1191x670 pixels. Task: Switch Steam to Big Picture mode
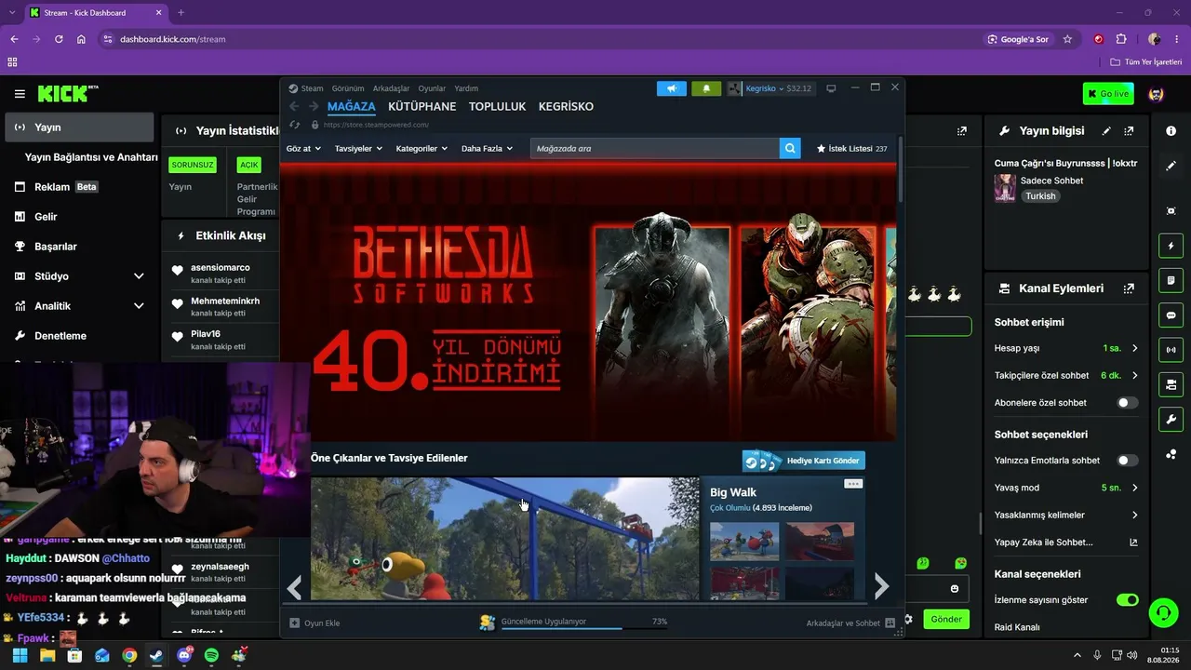(831, 88)
